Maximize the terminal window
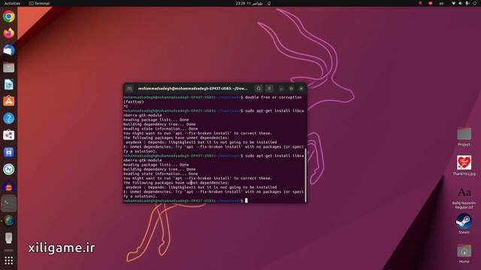The width and height of the screenshot is (481, 270). pyautogui.click(x=291, y=88)
